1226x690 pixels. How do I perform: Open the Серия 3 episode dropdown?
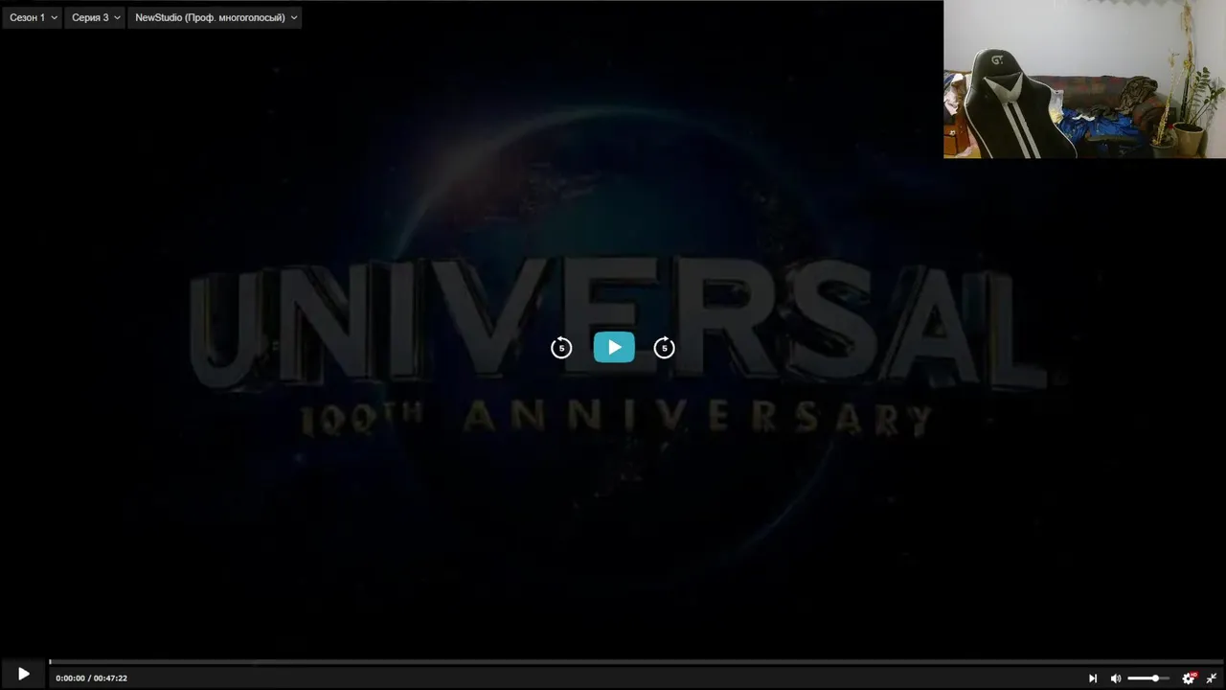(x=96, y=17)
